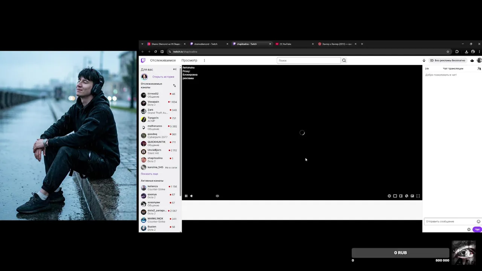Open the Просмотр browse tab
This screenshot has height=271, width=482.
[189, 60]
